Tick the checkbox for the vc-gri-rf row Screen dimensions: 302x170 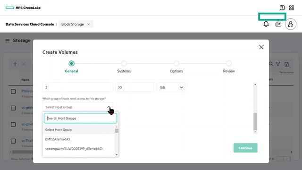(13, 125)
